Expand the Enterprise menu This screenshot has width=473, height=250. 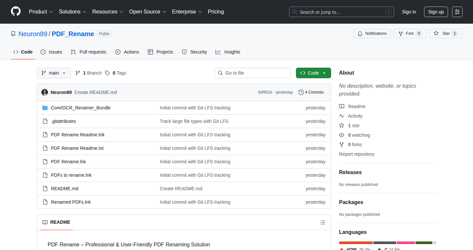coord(187,12)
